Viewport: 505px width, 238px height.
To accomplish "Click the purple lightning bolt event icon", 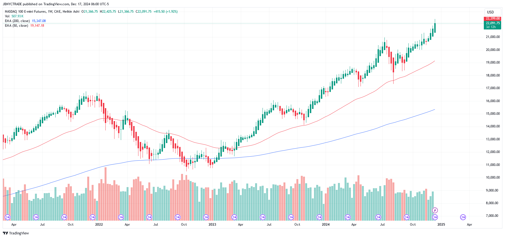I will pyautogui.click(x=435, y=210).
